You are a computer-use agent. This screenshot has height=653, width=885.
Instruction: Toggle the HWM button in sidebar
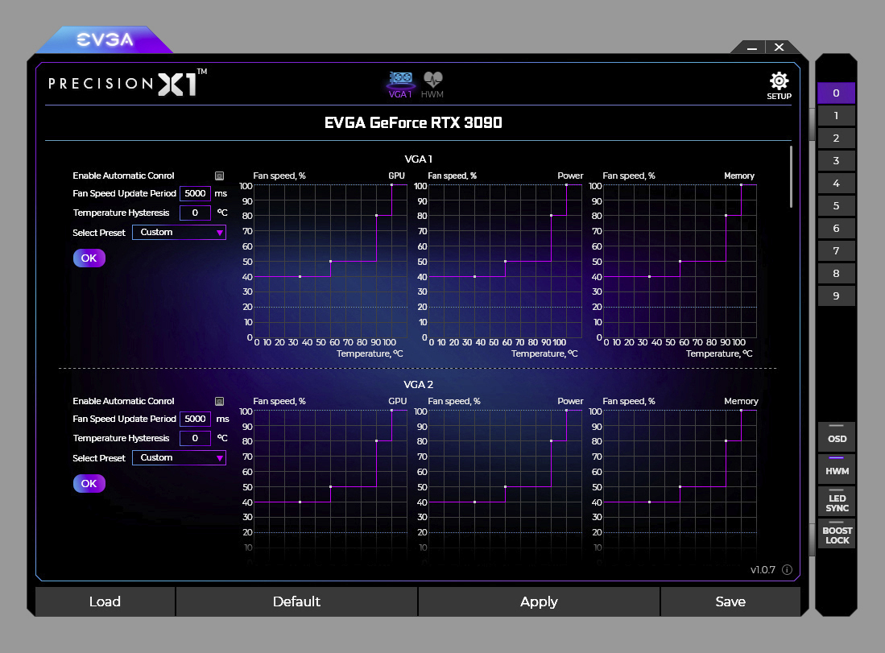tap(837, 469)
